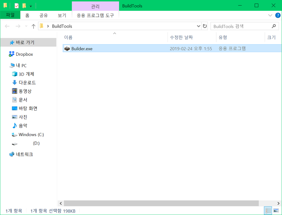Image resolution: width=282 pixels, height=215 pixels.
Task: Click the 응용 프로그램 type cell
Action: click(232, 49)
